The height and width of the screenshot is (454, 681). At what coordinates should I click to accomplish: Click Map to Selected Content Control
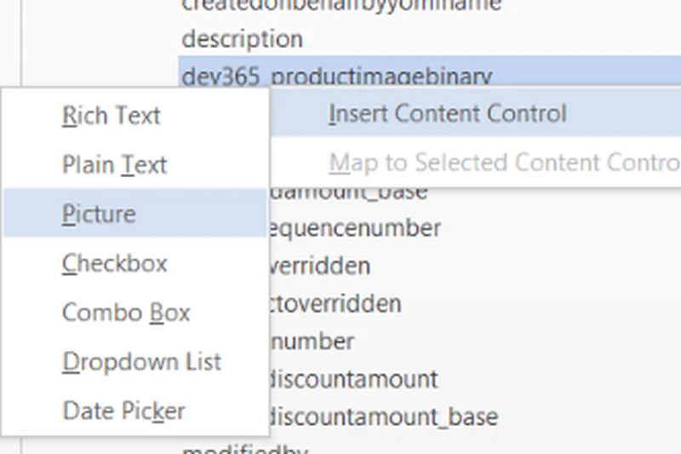502,162
